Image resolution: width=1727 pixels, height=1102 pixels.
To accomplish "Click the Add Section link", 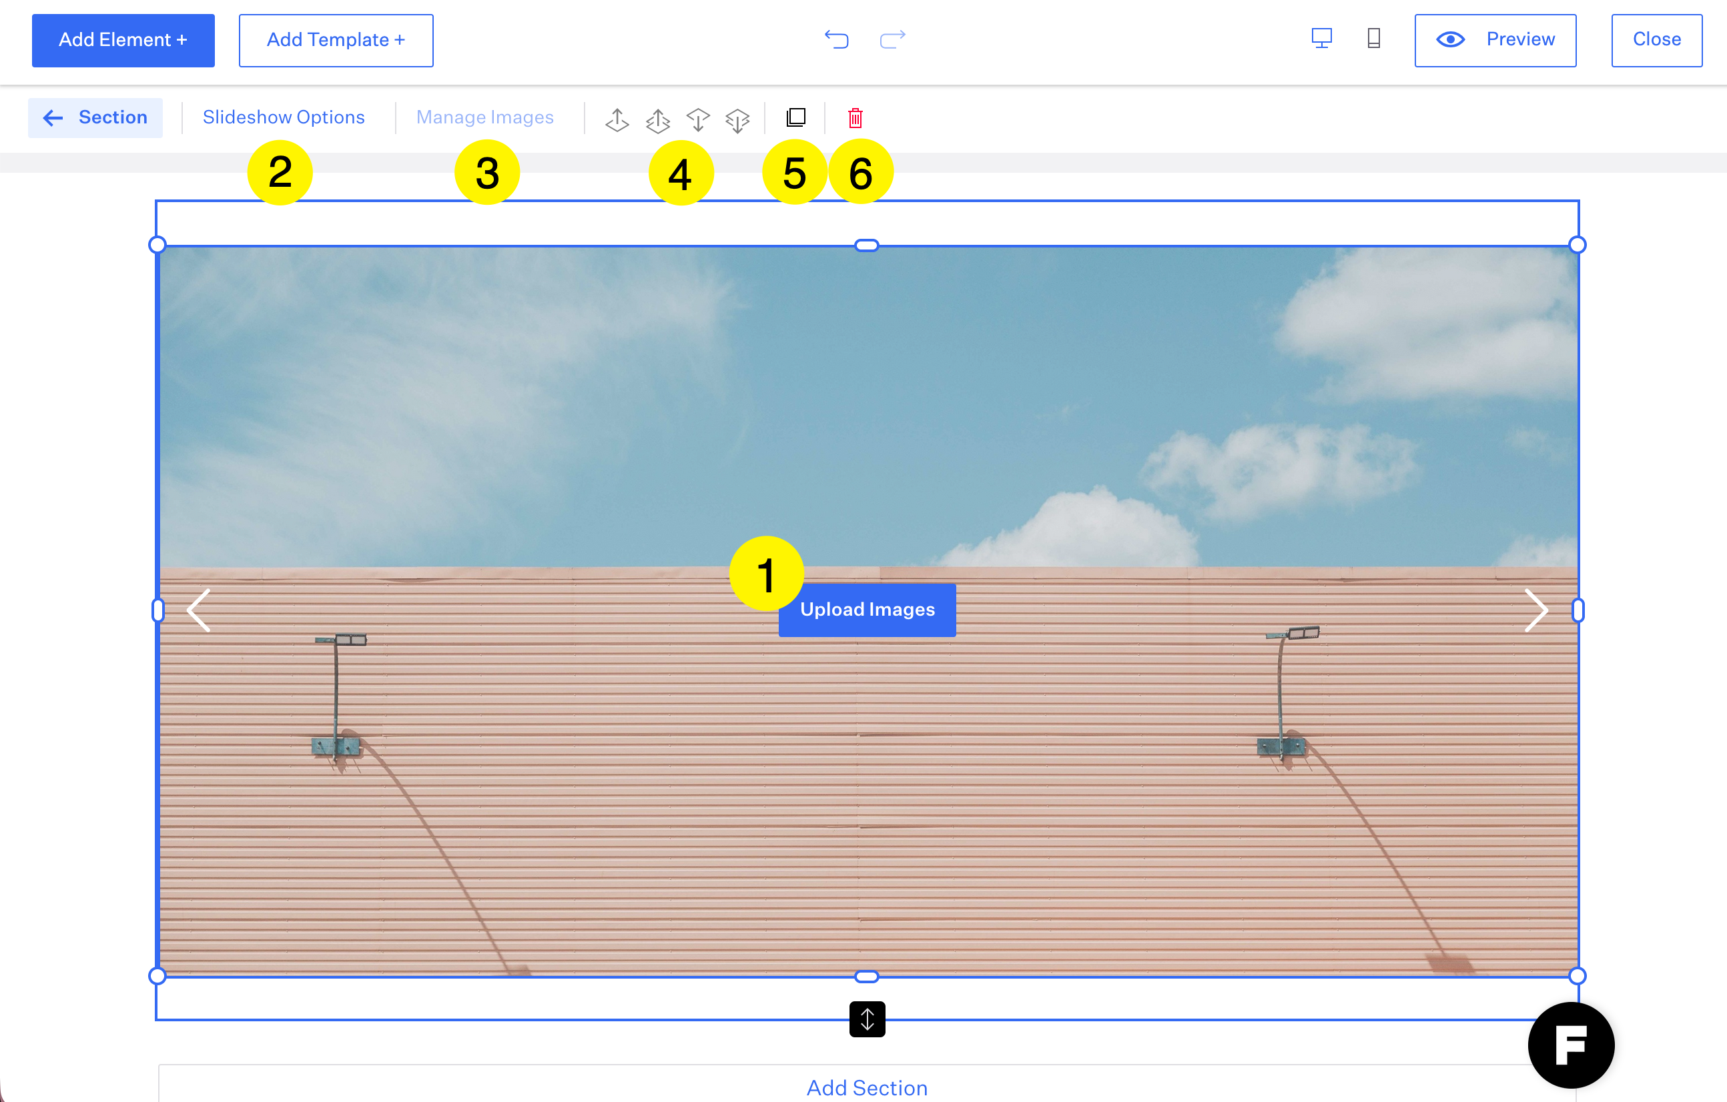I will pos(866,1088).
